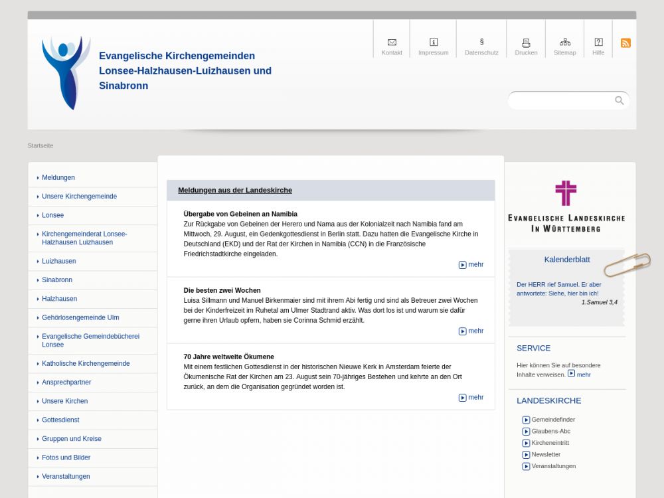664x498 pixels.
Task: Click the Gemeindefinder link
Action: pos(552,420)
